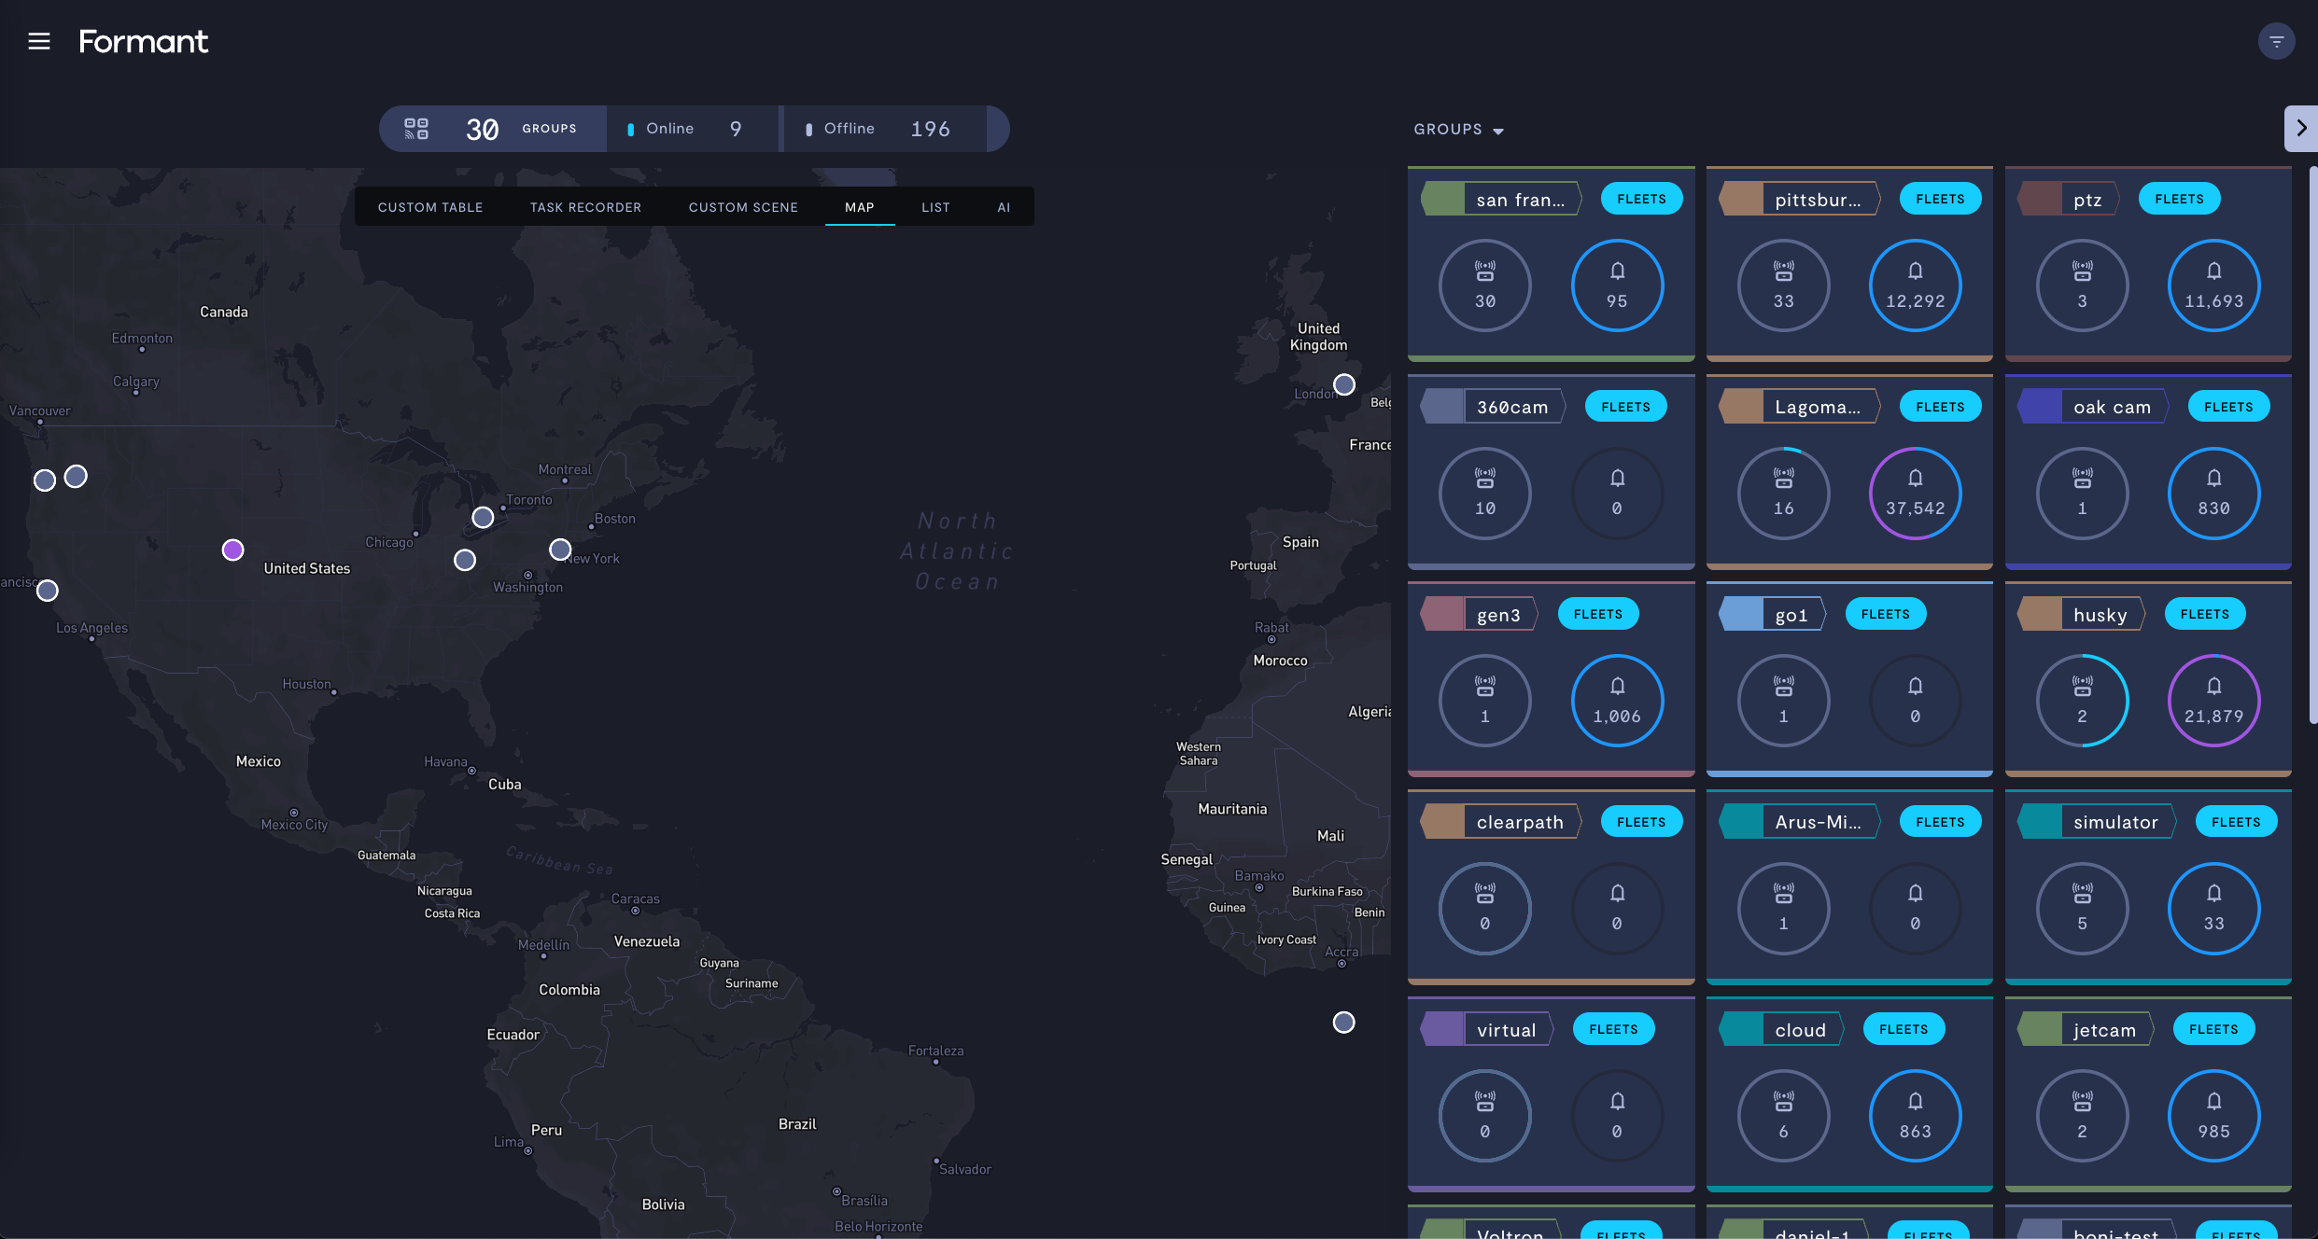
Task: Click the map marker south of Accra
Action: click(1344, 1023)
